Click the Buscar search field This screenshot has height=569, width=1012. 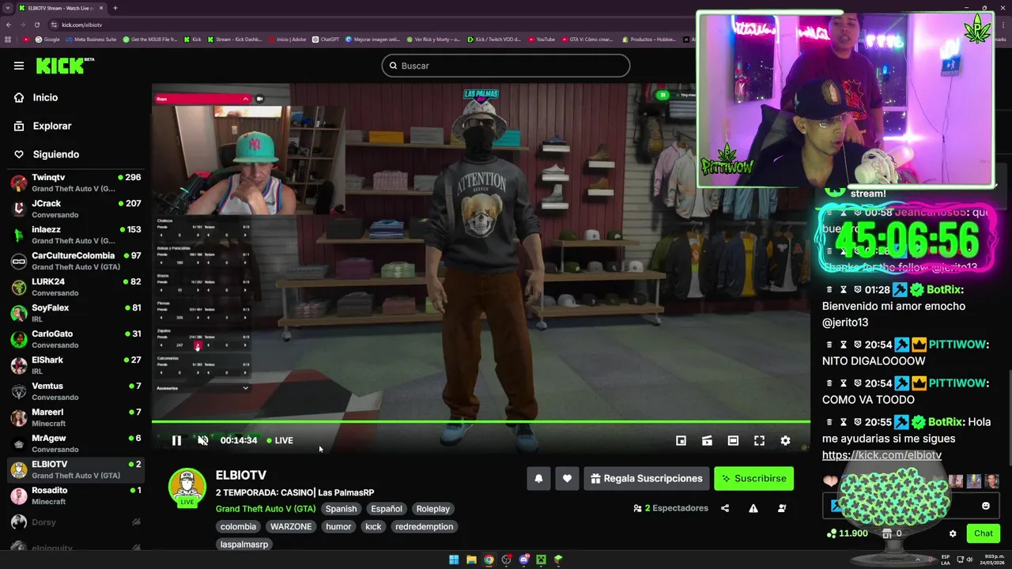[x=506, y=66]
